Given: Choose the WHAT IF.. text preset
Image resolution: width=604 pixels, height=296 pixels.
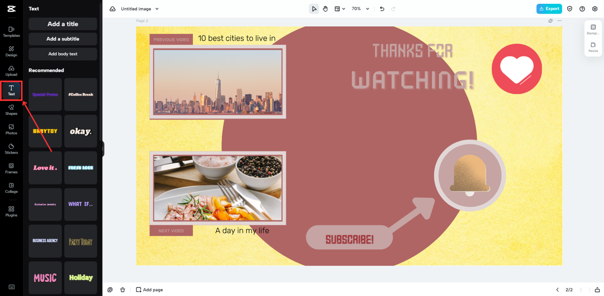Looking at the screenshot, I should pyautogui.click(x=81, y=205).
